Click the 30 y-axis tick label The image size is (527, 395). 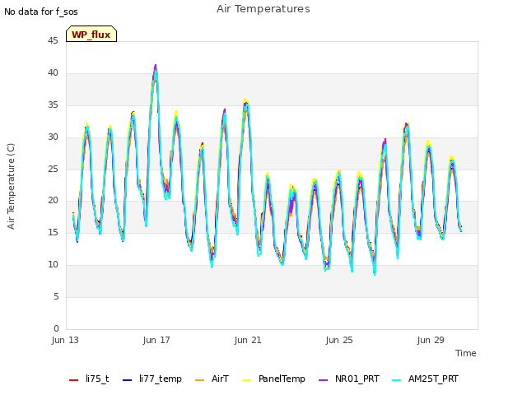(53, 137)
